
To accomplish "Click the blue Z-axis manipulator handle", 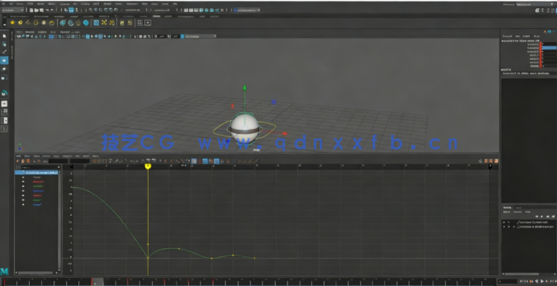I will (274, 102).
